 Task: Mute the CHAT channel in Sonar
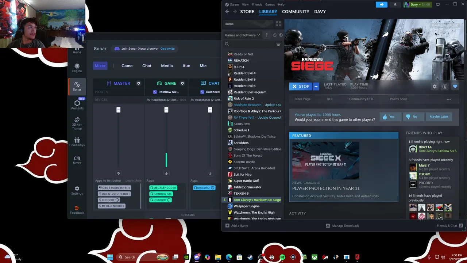coord(210,174)
